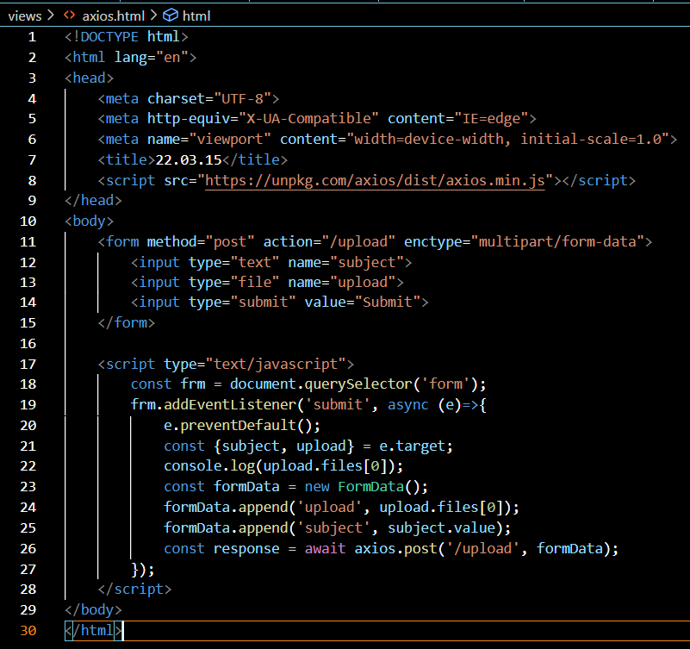
Task: Select the html symbol breadcrumb
Action: coord(196,16)
